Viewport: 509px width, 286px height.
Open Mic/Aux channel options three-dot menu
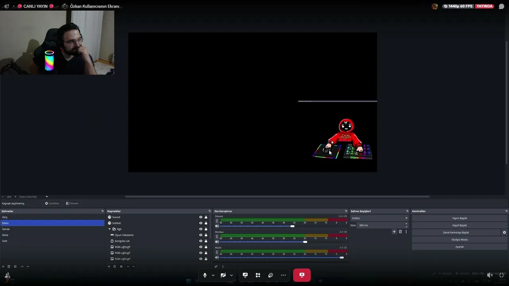tap(217, 236)
